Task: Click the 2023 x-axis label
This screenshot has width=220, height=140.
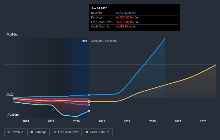Action: 152,121
